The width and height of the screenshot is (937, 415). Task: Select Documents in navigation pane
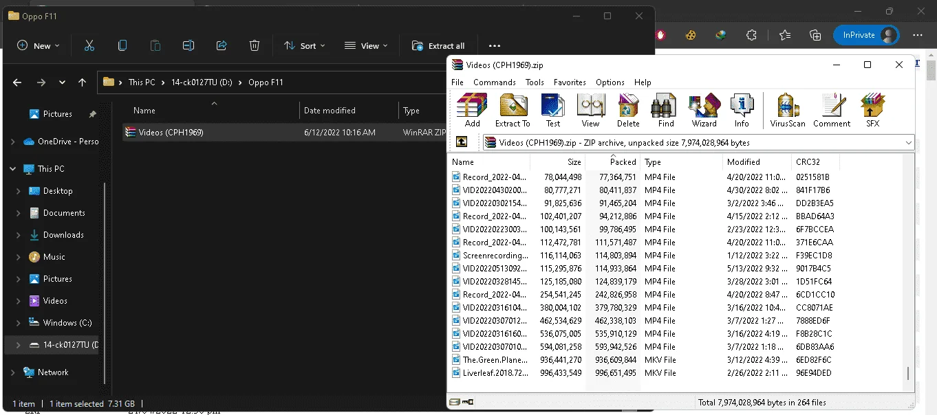point(64,213)
